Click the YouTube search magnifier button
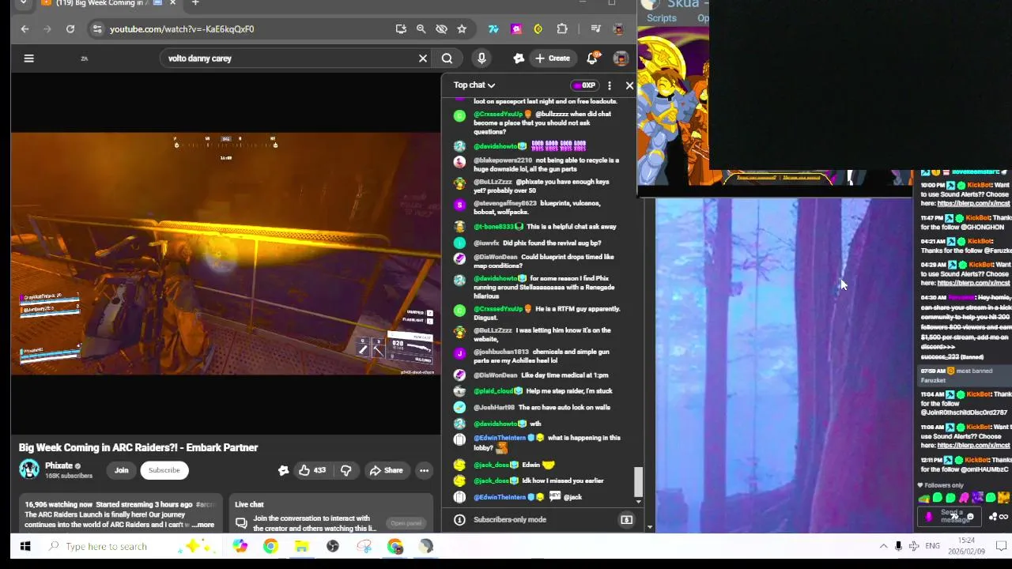 (x=447, y=58)
